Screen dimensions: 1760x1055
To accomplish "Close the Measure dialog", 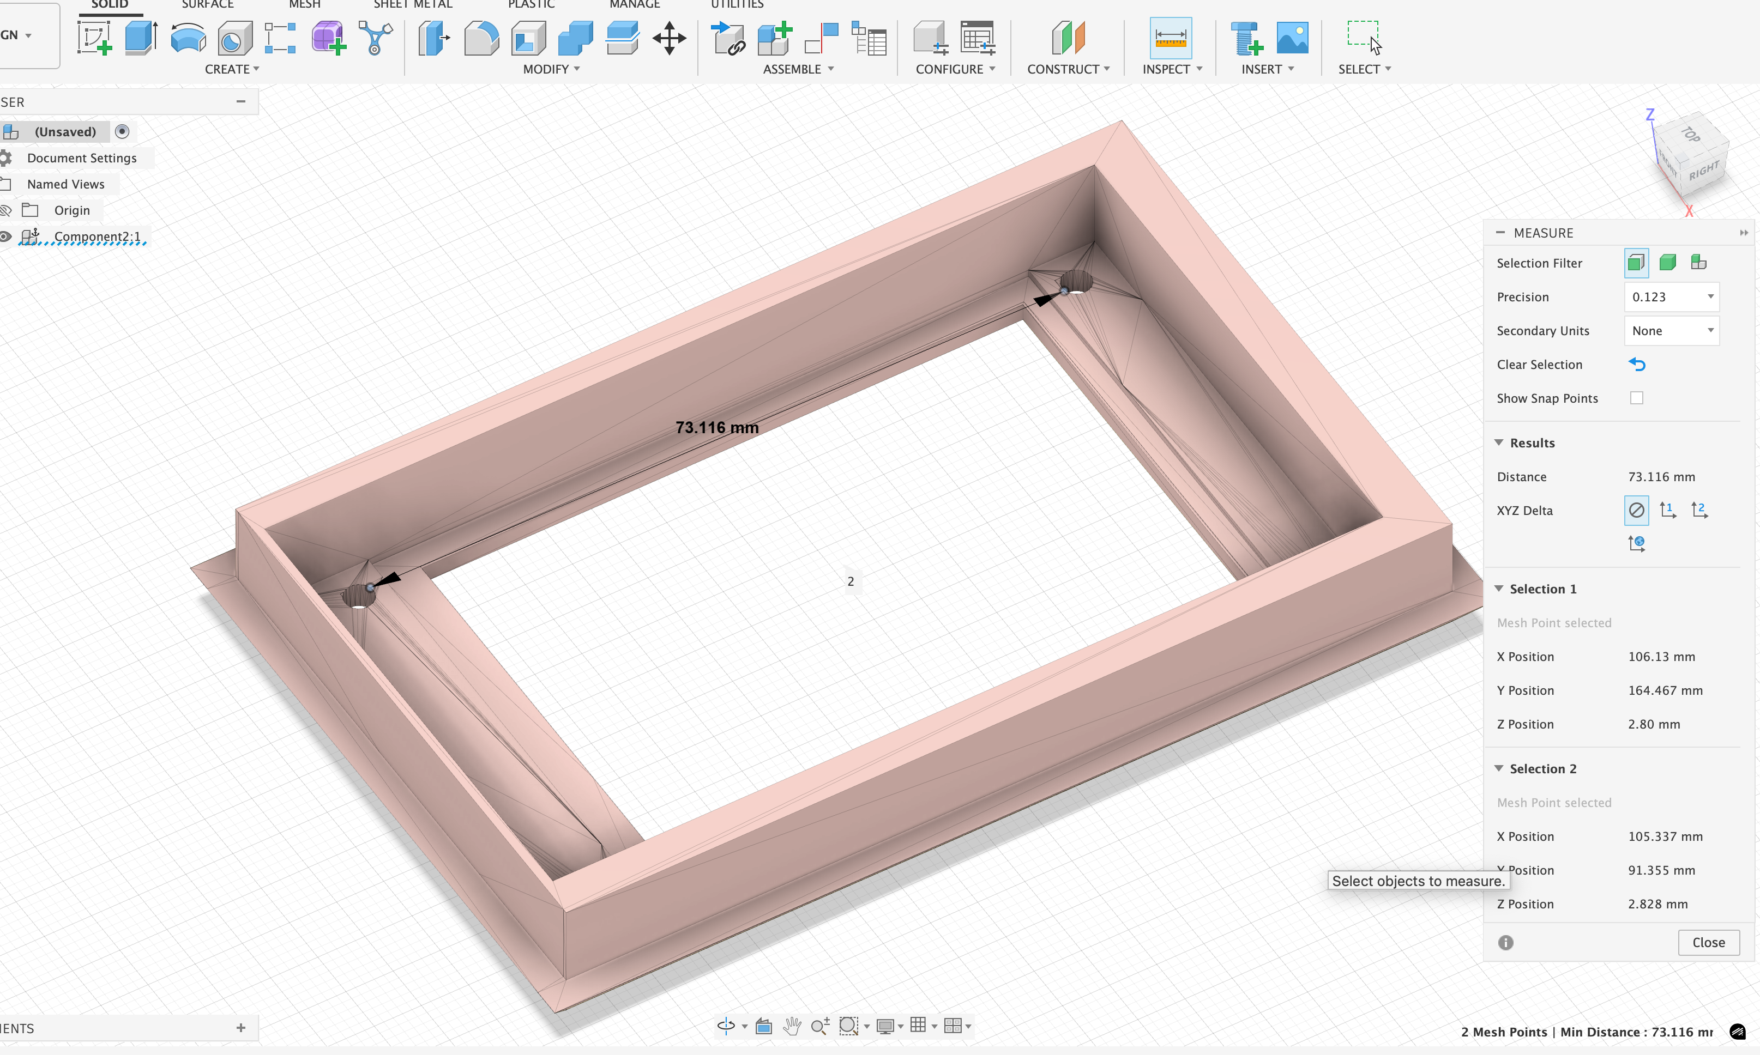I will (1708, 942).
